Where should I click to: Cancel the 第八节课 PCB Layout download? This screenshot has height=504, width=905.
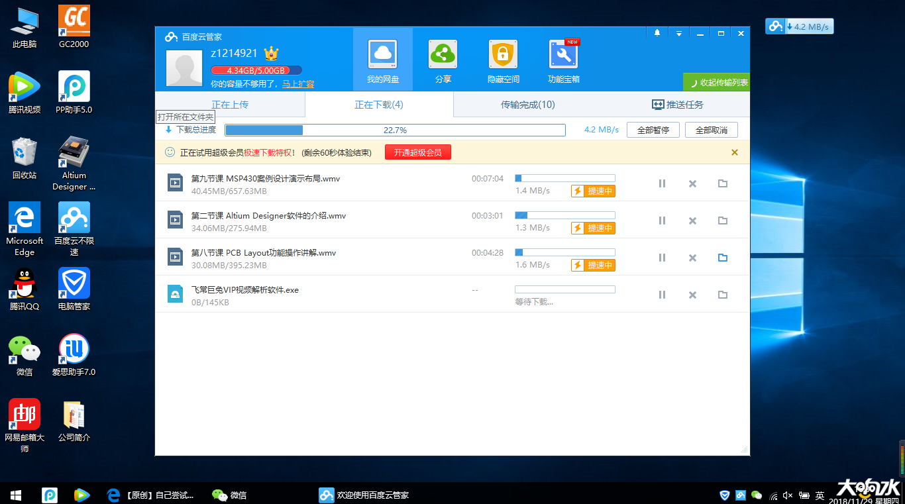tap(692, 258)
